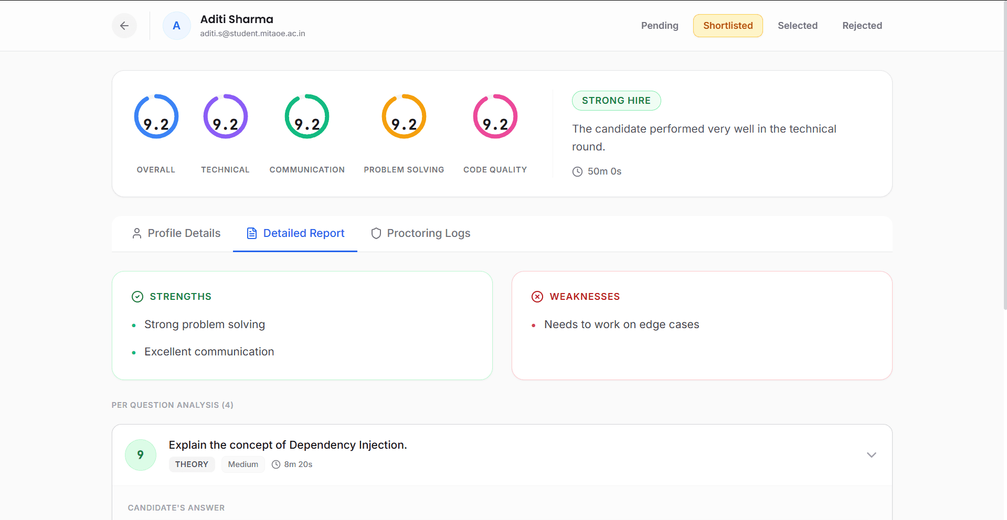
Task: Click the Strengths checkmark icon
Action: click(137, 297)
